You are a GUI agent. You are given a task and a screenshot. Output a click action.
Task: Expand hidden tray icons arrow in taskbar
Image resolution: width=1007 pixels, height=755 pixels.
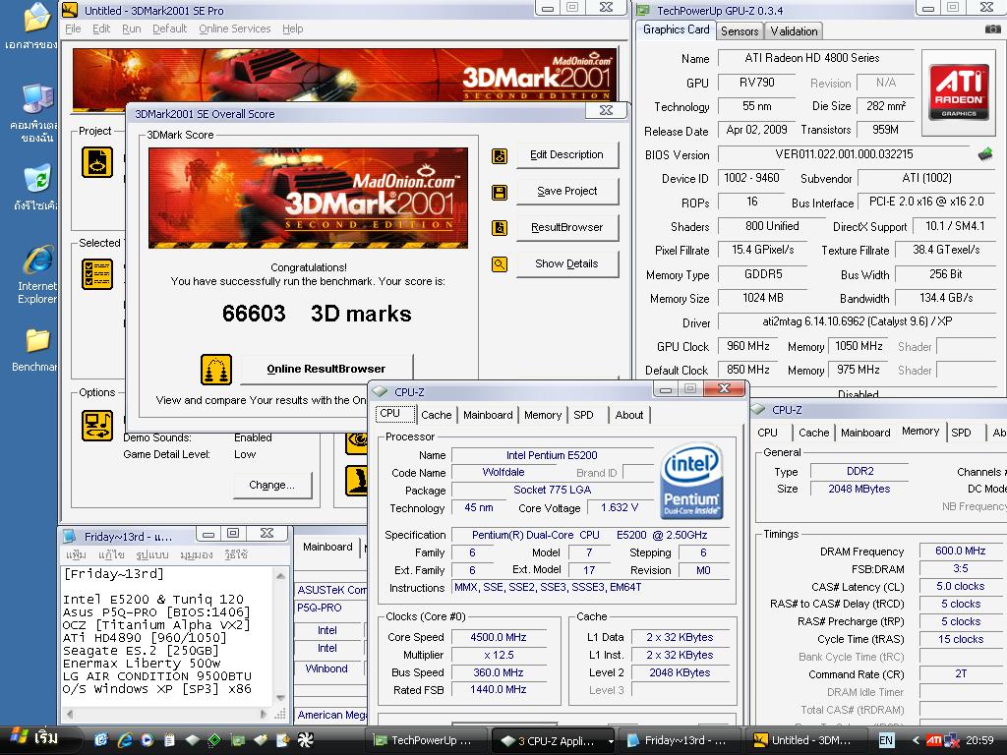[916, 740]
